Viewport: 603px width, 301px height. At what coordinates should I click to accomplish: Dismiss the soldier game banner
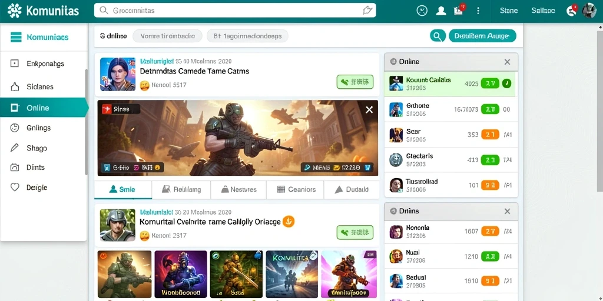369,110
